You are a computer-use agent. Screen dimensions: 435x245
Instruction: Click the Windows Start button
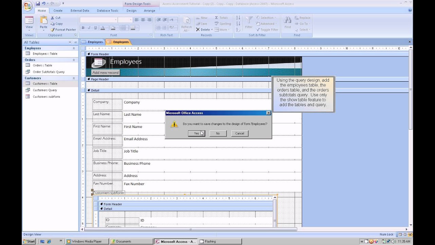point(29,241)
